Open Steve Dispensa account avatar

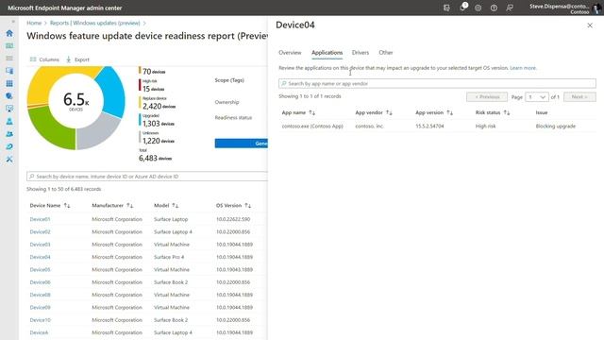tap(597, 8)
